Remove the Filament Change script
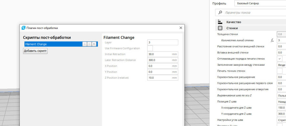 pyautogui.click(x=94, y=44)
